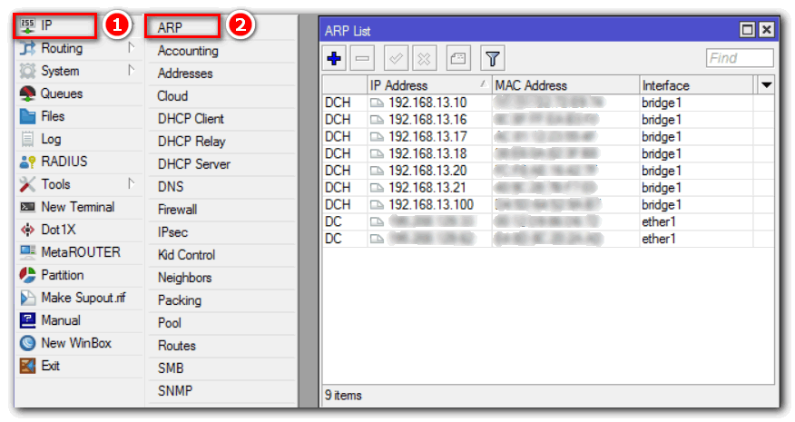Sort by the IP Address column header

pyautogui.click(x=429, y=85)
